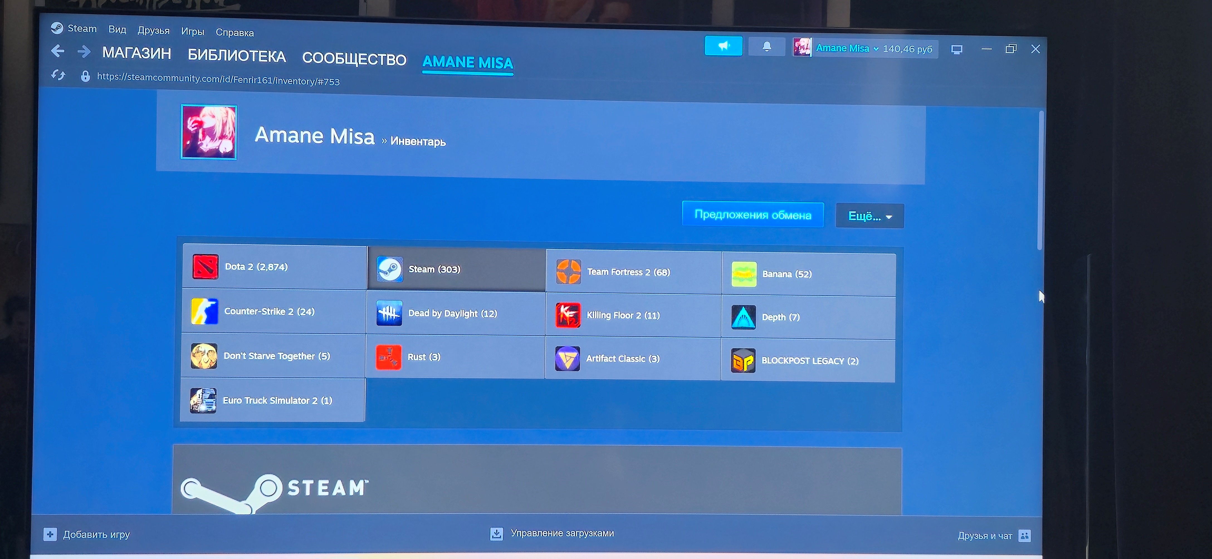The height and width of the screenshot is (559, 1212).
Task: Click Amane Misa profile avatar thumbnail
Action: click(209, 132)
